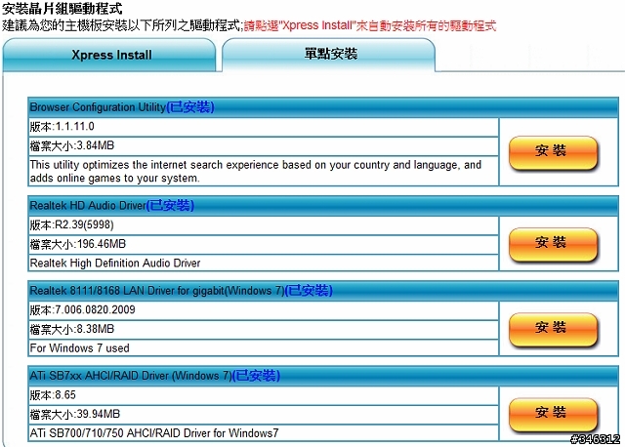625x447 pixels.
Task: Install Realtek 8111/8168 LAN Driver
Action: [x=554, y=330]
